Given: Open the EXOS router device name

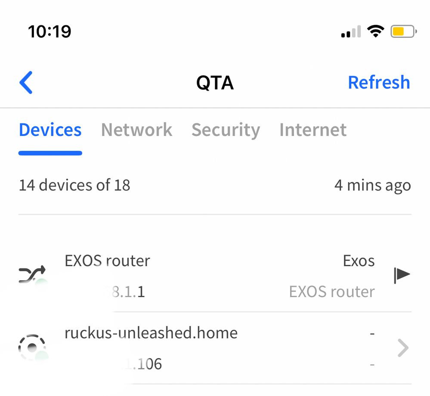Looking at the screenshot, I should pyautogui.click(x=107, y=261).
